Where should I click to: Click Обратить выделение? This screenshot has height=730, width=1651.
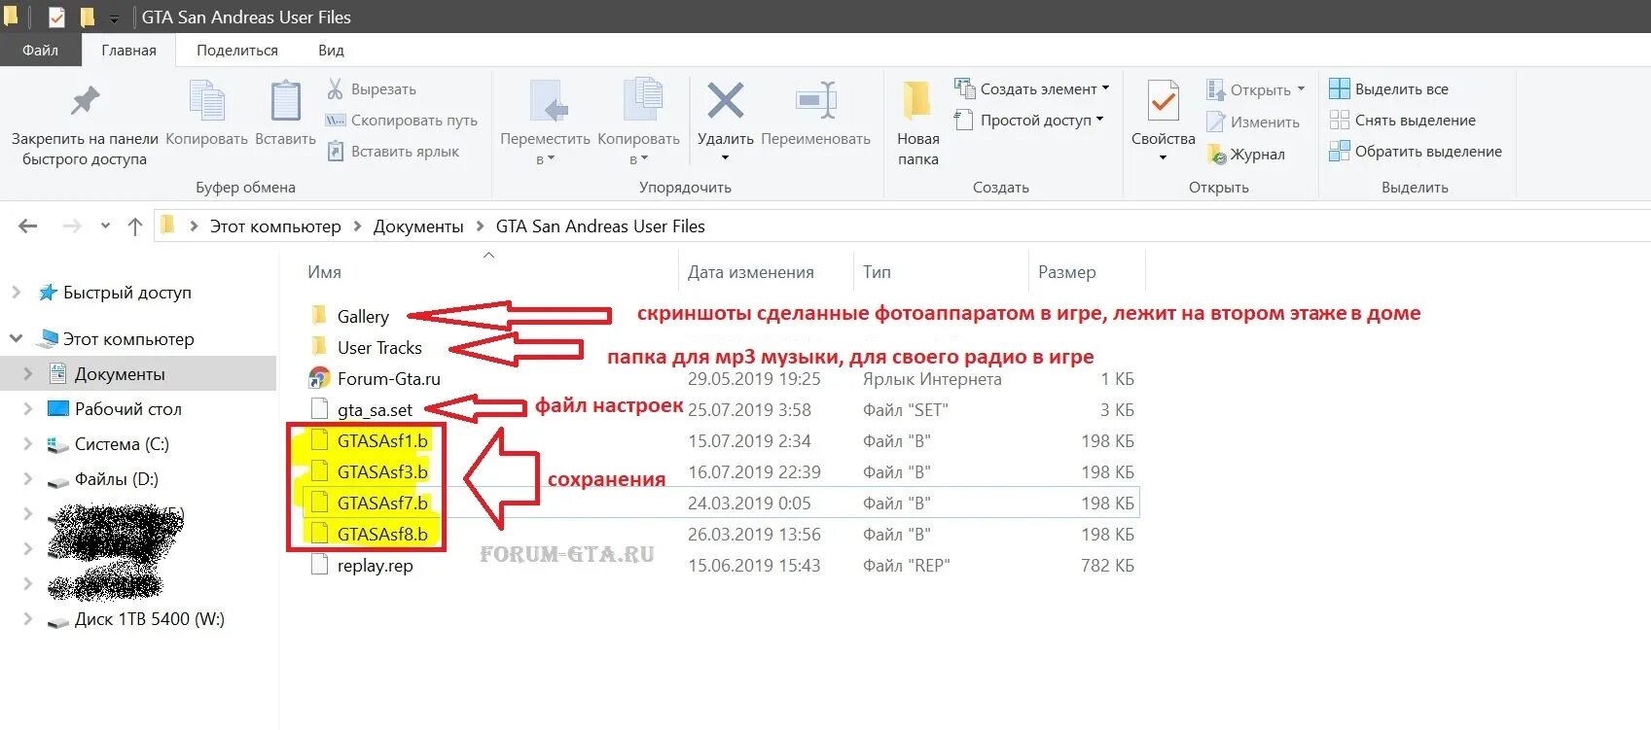click(1415, 151)
